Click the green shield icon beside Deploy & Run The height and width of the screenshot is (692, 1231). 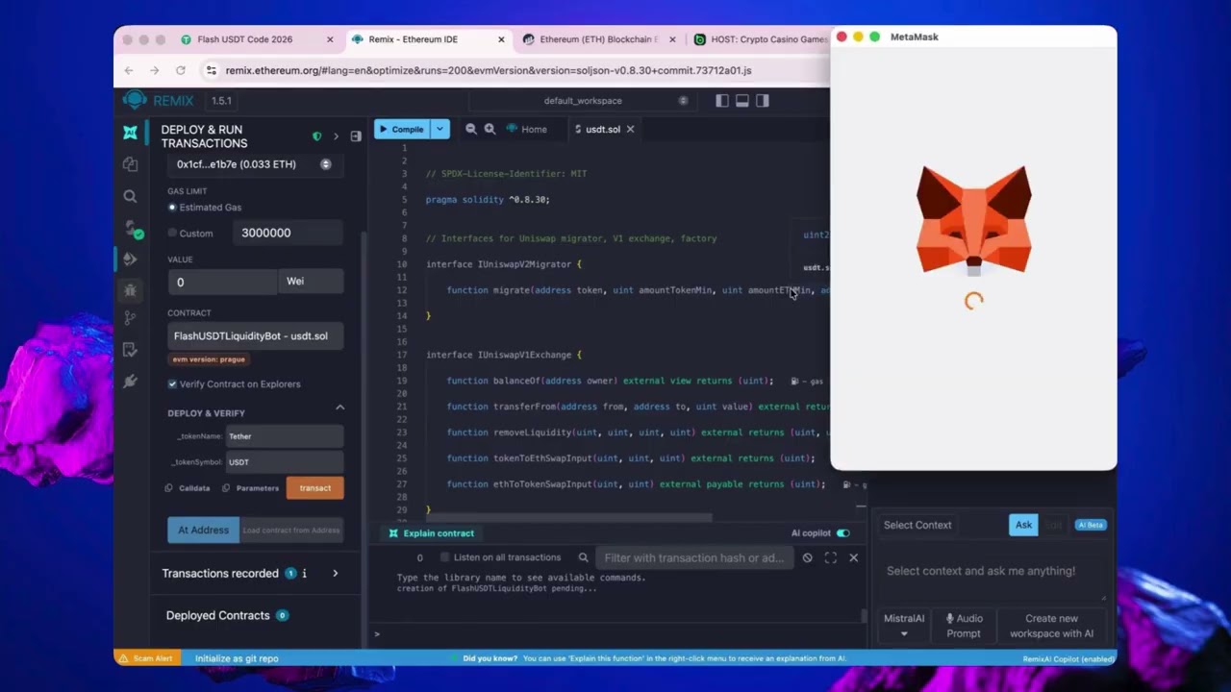pyautogui.click(x=317, y=136)
